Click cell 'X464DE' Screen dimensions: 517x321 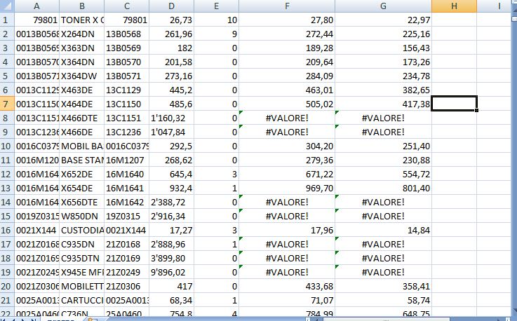point(82,104)
